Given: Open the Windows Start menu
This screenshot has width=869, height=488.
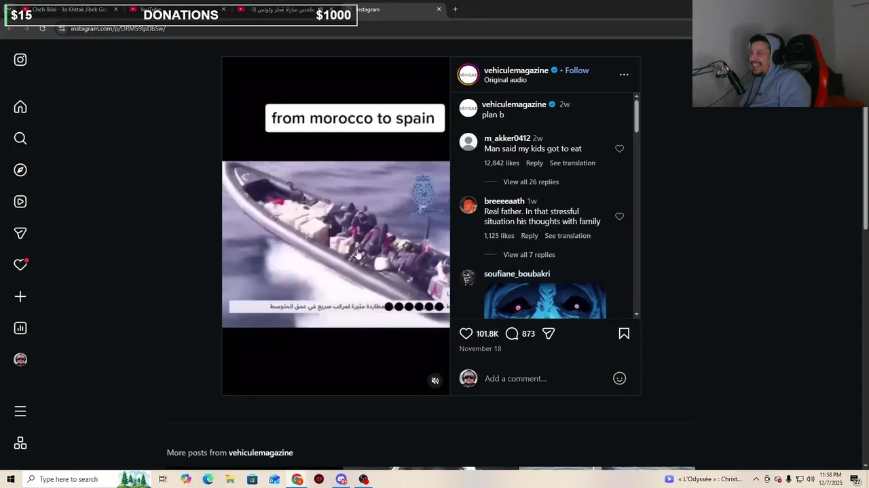Looking at the screenshot, I should click(x=10, y=479).
